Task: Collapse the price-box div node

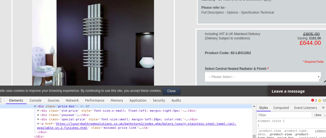Action: pos(35,106)
